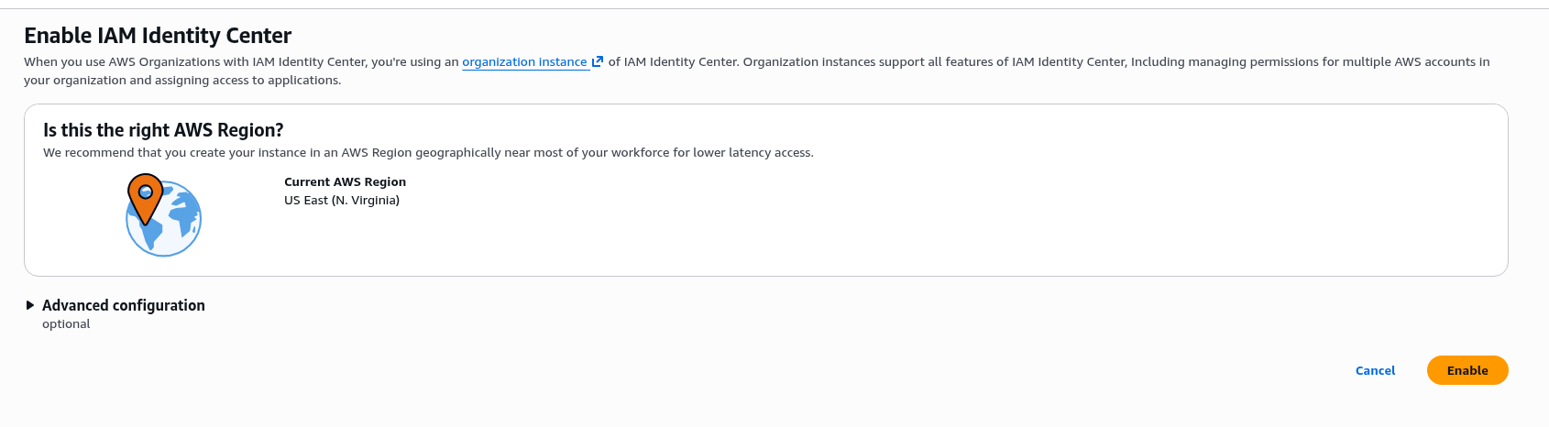Open the organization instance link
The width and height of the screenshot is (1549, 427).
tap(524, 62)
